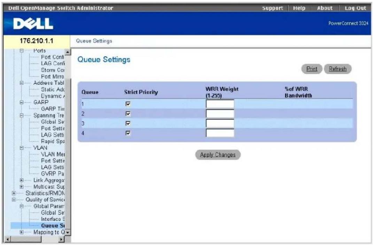Collapse the Spanning Tree node
The image size is (373, 245).
tap(22, 116)
